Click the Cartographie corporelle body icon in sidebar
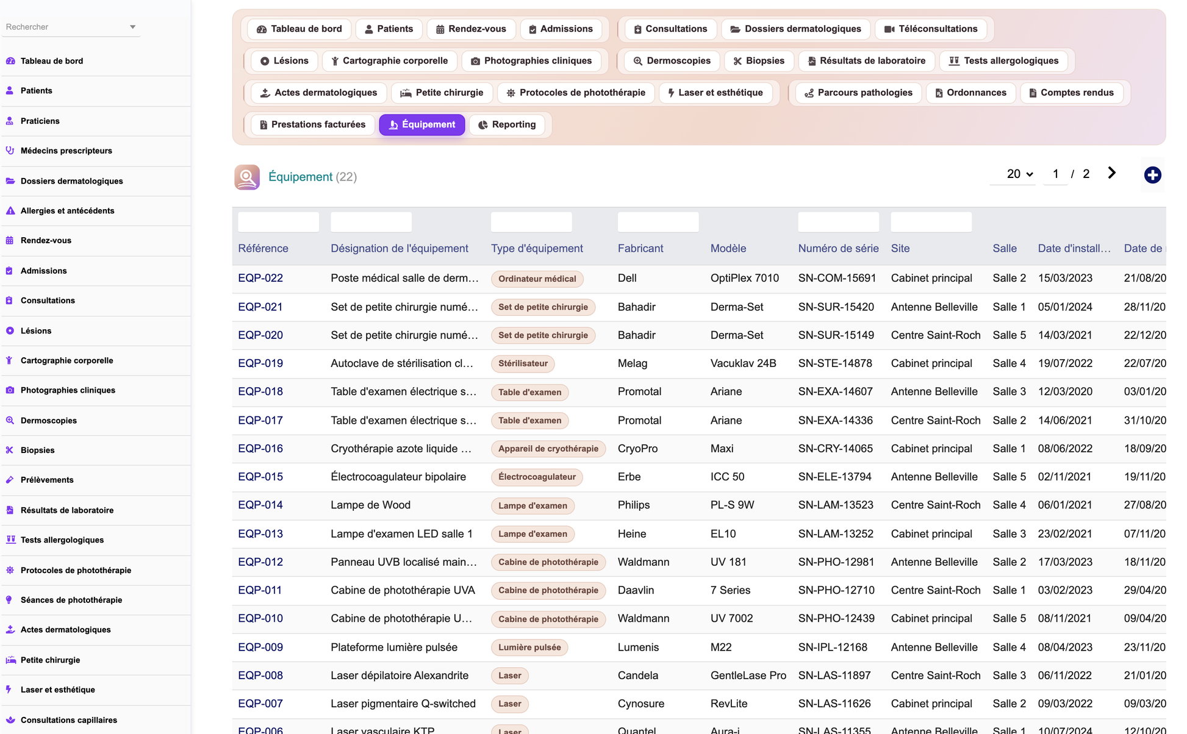1187x734 pixels. point(10,361)
